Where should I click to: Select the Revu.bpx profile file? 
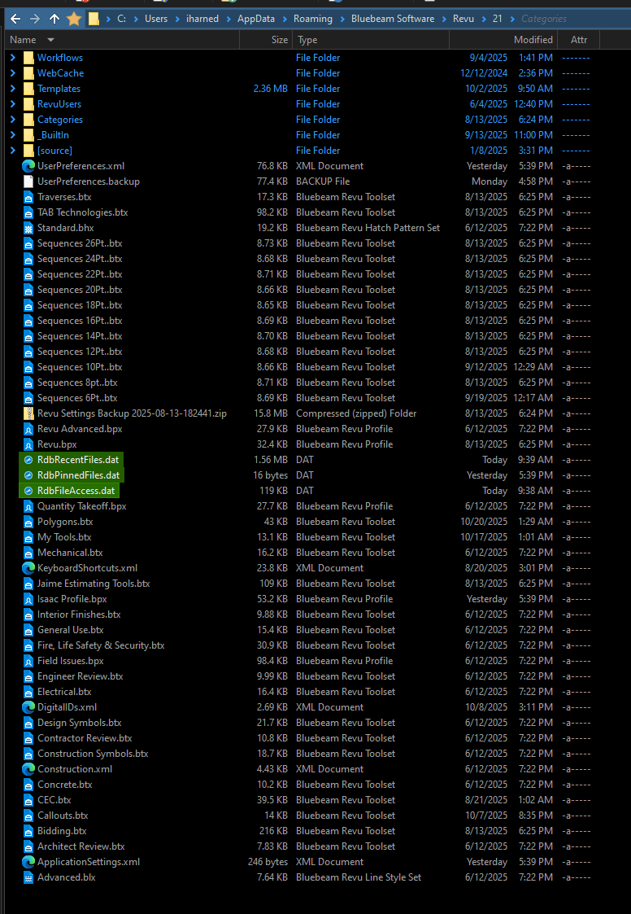coord(57,444)
